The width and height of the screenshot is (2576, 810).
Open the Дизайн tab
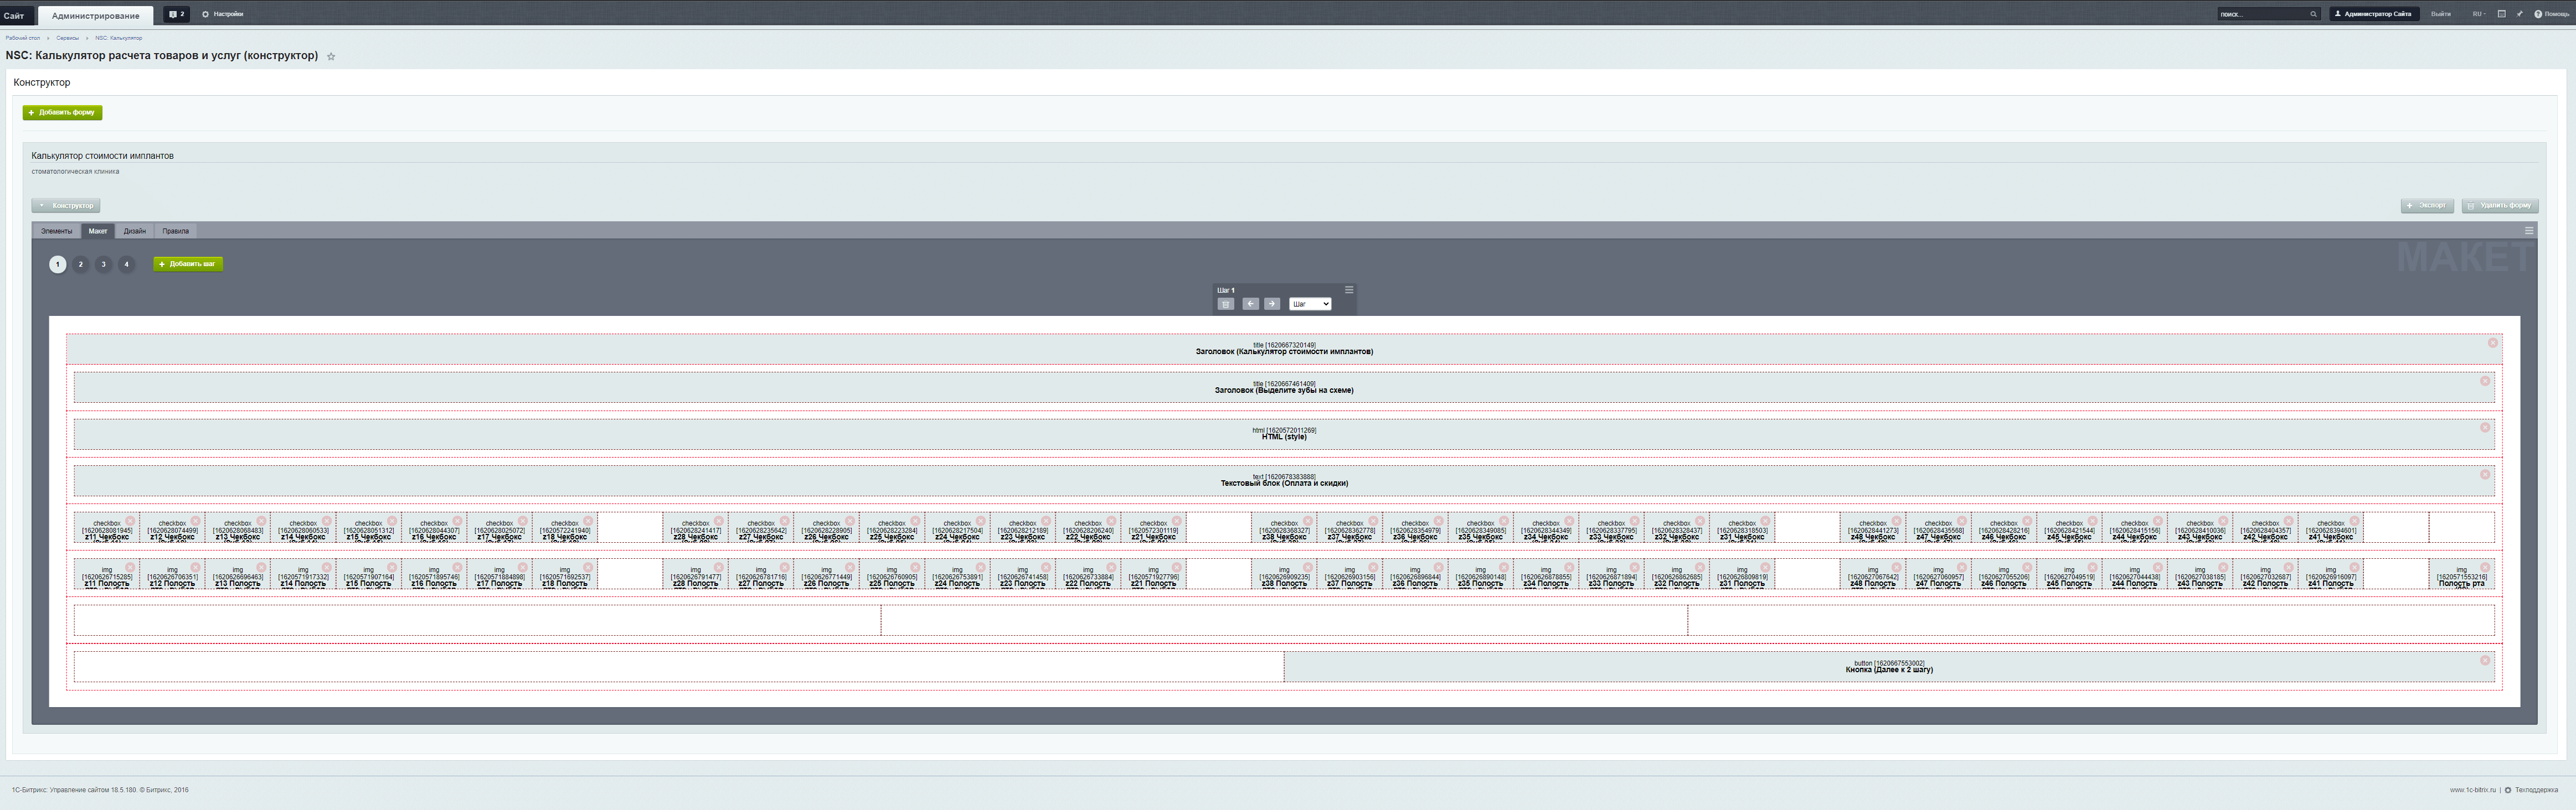point(135,231)
